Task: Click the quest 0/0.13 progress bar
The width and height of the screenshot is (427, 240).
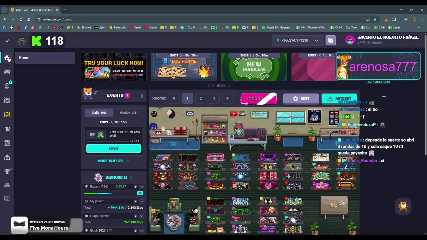Action: point(108,141)
